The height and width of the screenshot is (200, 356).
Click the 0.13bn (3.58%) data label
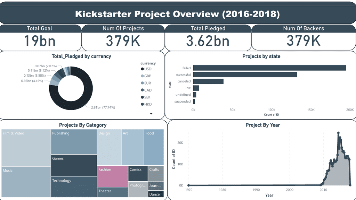[x=35, y=76]
